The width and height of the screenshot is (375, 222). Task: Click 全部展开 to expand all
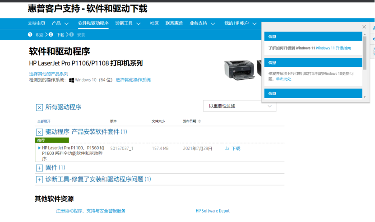click(44, 121)
